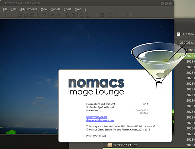
Task: Click the filter funnel icon
Action: (x=44, y=15)
